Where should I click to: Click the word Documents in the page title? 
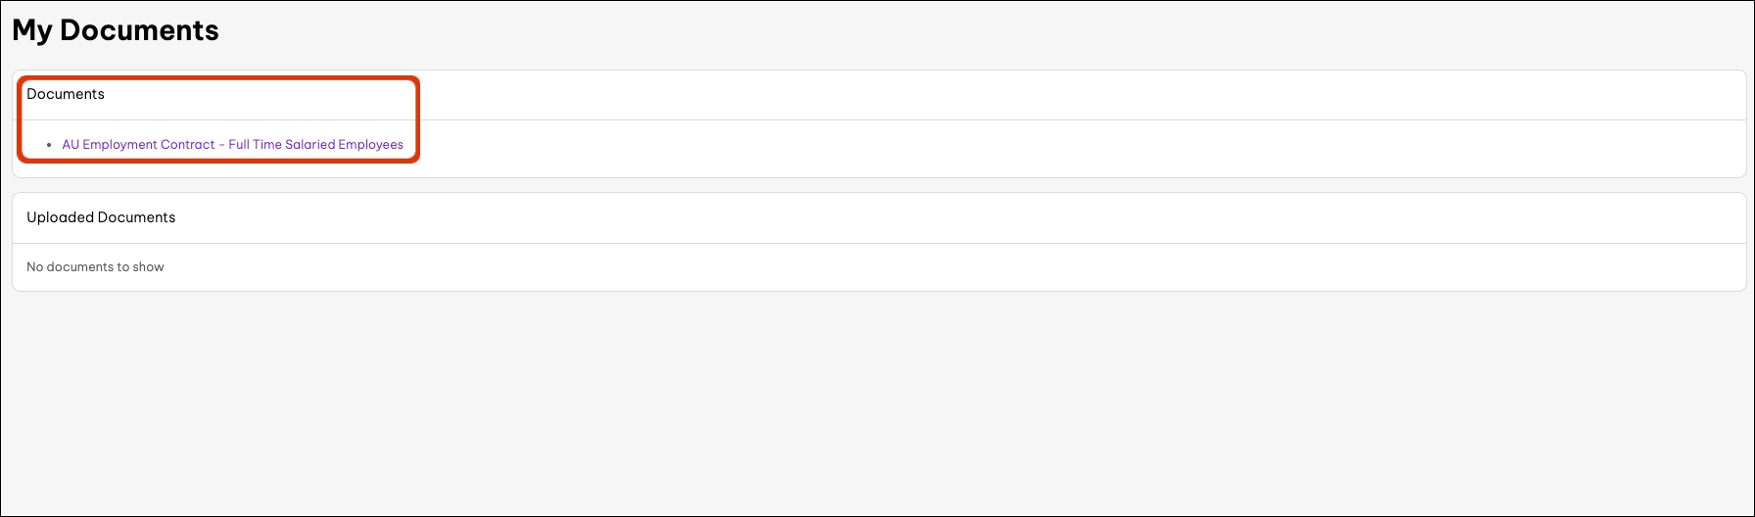139,30
